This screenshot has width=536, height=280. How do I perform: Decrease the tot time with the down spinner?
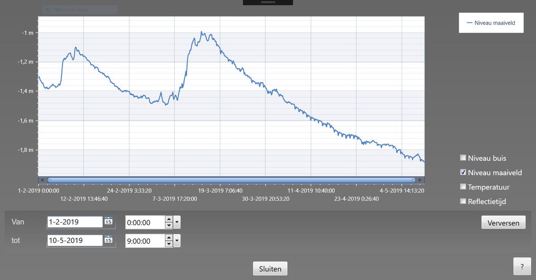tap(169, 244)
